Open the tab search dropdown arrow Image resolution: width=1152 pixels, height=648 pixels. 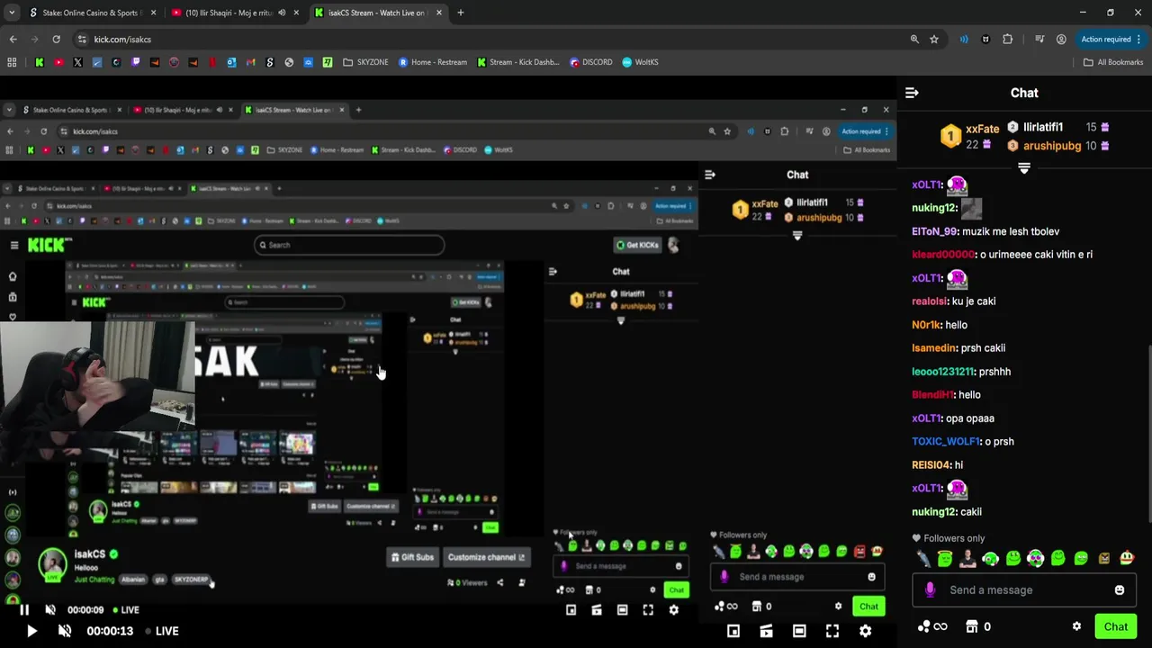click(12, 13)
